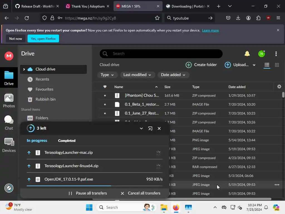Click Not now in Firefox notification
The image size is (285, 214).
click(16, 38)
